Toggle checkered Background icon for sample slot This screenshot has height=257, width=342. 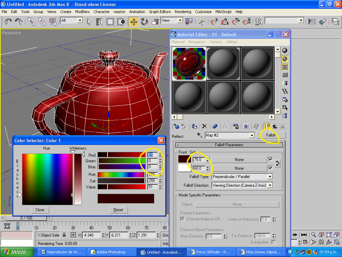tap(285, 67)
